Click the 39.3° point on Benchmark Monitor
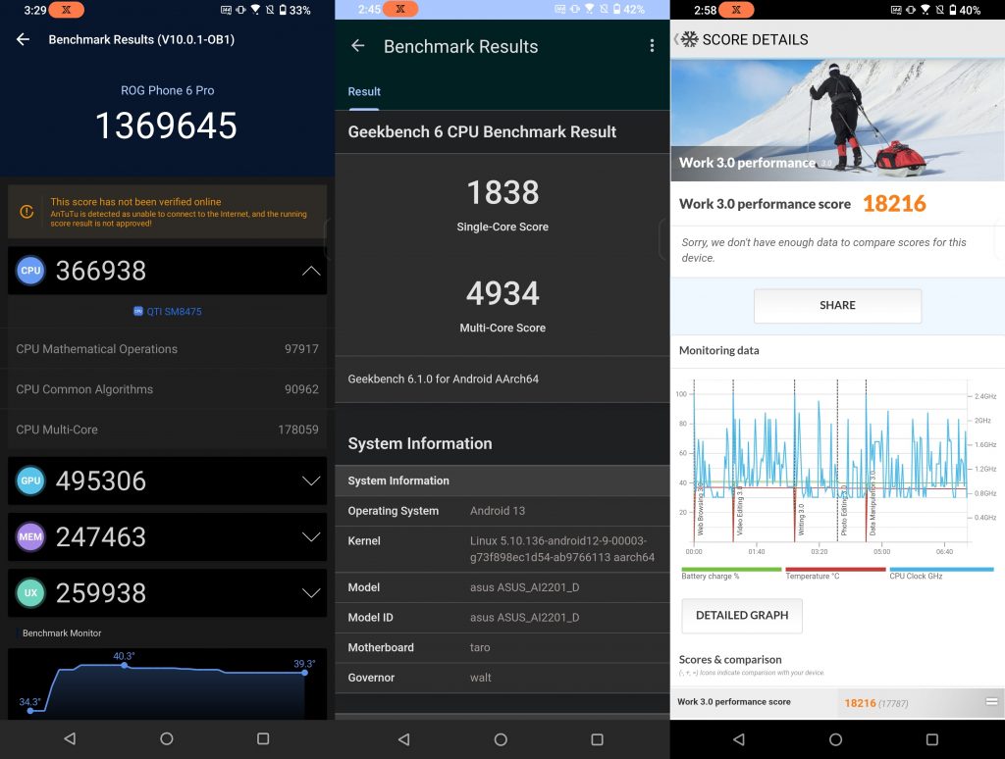The image size is (1005, 759). [x=304, y=673]
